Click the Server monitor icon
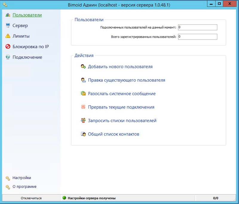The image size is (239, 204). (x=8, y=26)
